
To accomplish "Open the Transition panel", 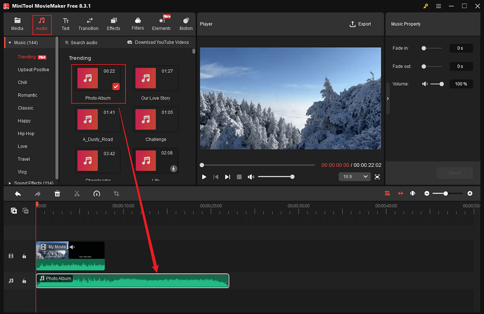I will tap(88, 23).
